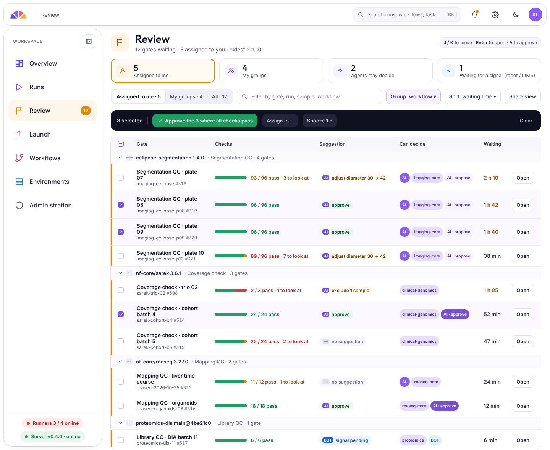Collapse the workspace sidebar panel
This screenshot has height=450, width=550.
89,41
